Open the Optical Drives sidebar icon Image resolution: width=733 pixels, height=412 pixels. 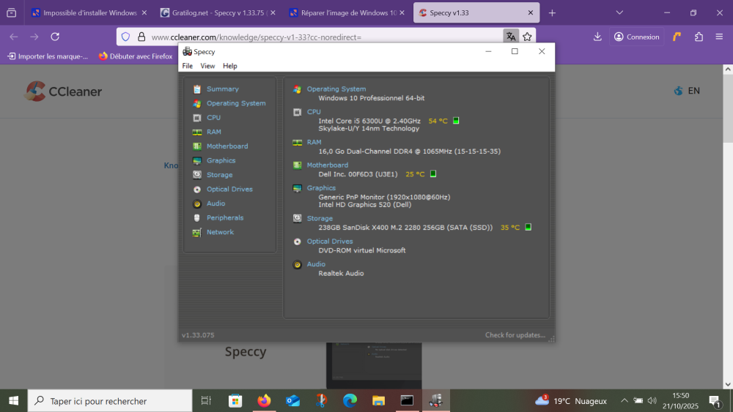coord(197,190)
